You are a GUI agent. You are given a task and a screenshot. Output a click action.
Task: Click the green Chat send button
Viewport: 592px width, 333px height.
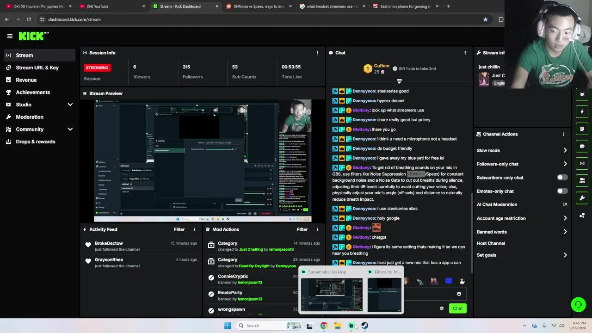pos(457,308)
